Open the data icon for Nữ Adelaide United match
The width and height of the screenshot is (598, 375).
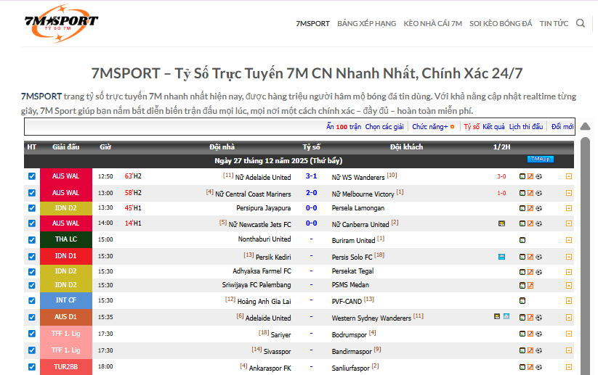point(522,176)
